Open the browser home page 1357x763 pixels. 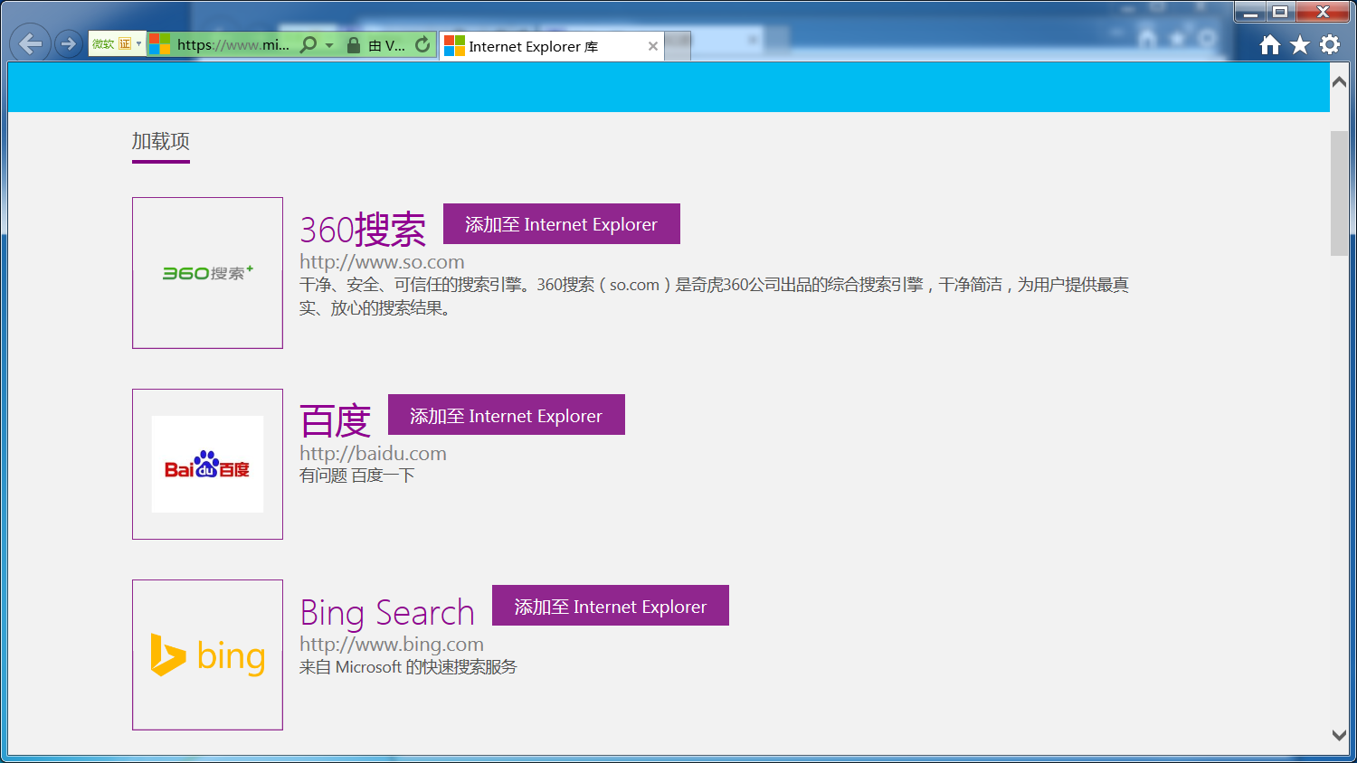coord(1270,44)
